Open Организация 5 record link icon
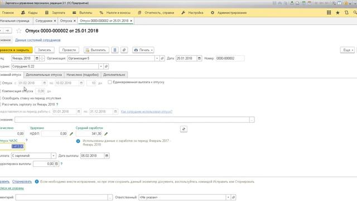Screen dimensions: 357x201 (x=162, y=58)
